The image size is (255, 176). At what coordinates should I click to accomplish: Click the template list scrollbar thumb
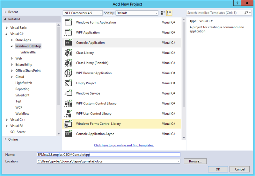point(184,65)
